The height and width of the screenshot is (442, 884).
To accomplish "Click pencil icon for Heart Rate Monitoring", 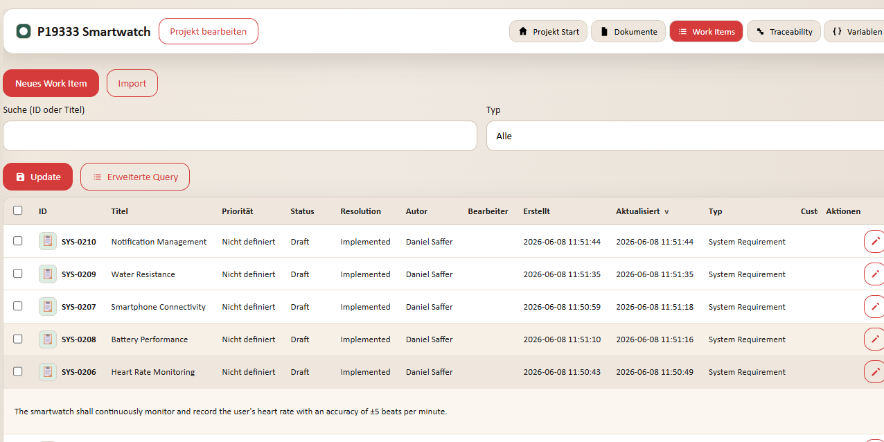I will coord(874,371).
